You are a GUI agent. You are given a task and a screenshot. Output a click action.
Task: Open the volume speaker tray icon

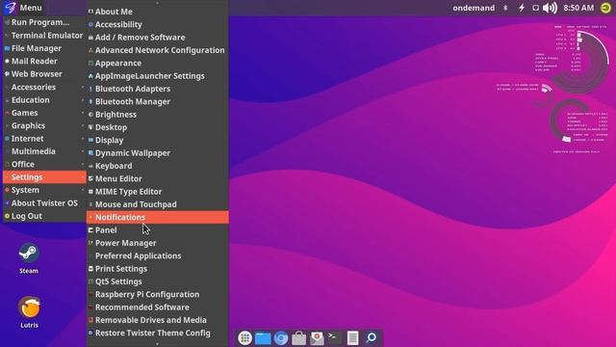pos(550,8)
